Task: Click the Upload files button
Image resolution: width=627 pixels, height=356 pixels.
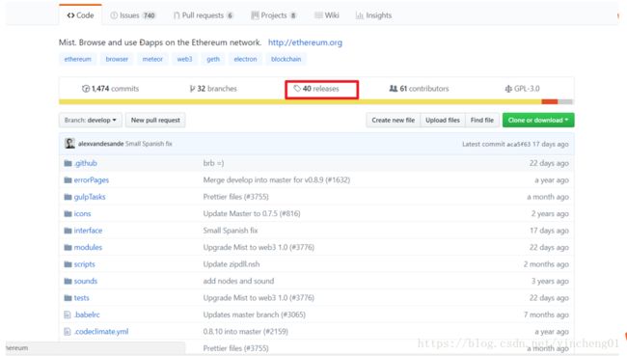Action: click(443, 120)
